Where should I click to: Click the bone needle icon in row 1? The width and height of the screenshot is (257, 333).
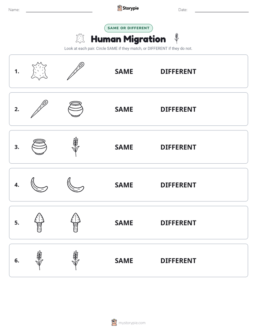coord(76,71)
